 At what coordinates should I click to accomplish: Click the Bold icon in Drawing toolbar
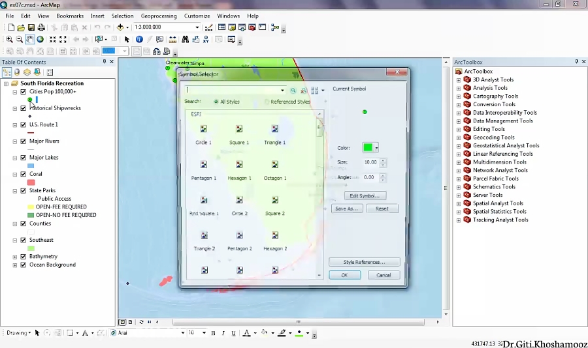213,333
